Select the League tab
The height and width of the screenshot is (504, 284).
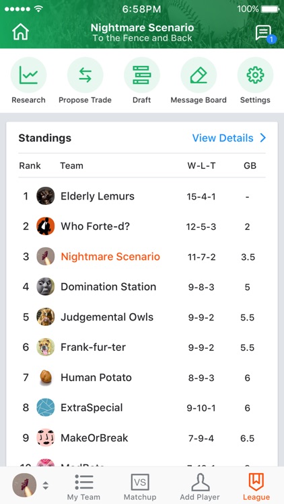(256, 487)
